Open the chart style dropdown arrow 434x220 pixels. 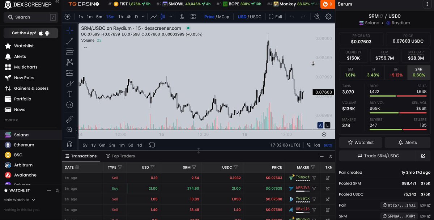(x=170, y=17)
